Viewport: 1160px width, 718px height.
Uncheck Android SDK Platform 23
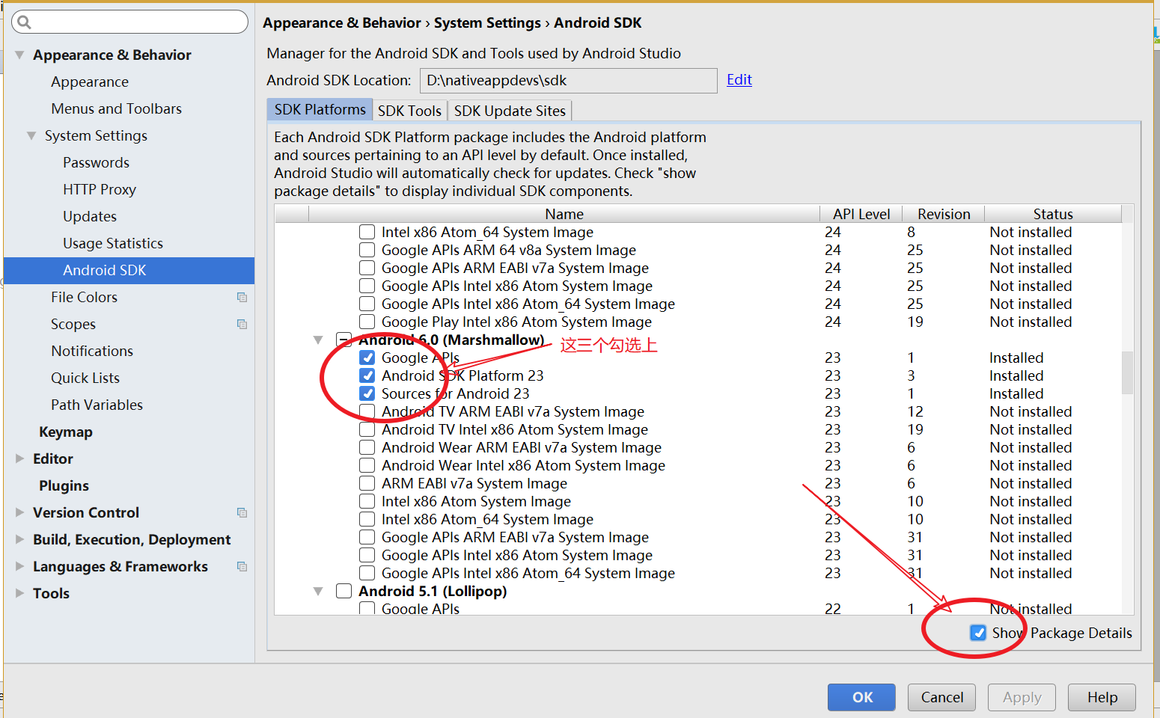point(367,375)
